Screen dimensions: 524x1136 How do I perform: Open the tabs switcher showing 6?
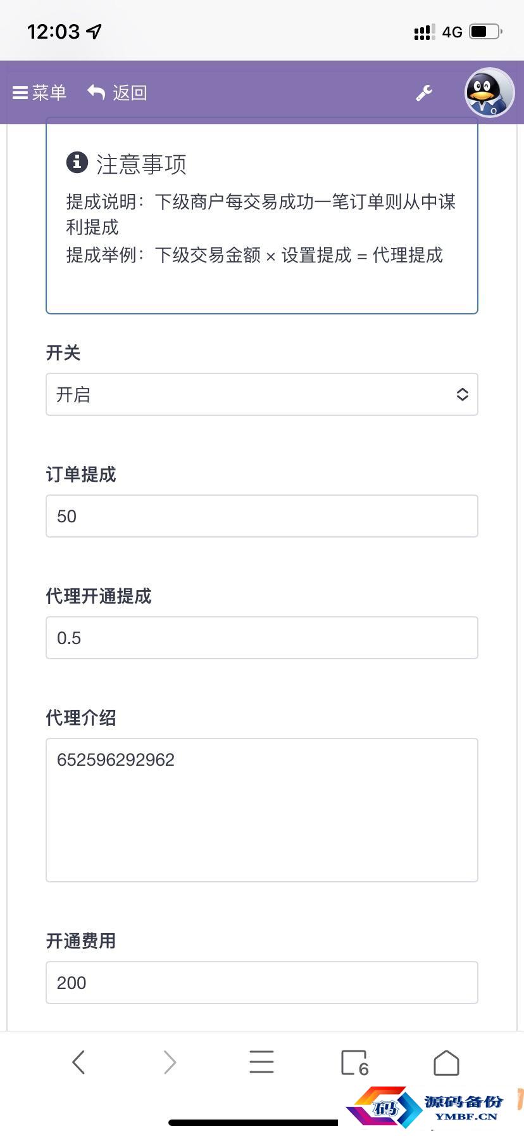click(x=354, y=1063)
